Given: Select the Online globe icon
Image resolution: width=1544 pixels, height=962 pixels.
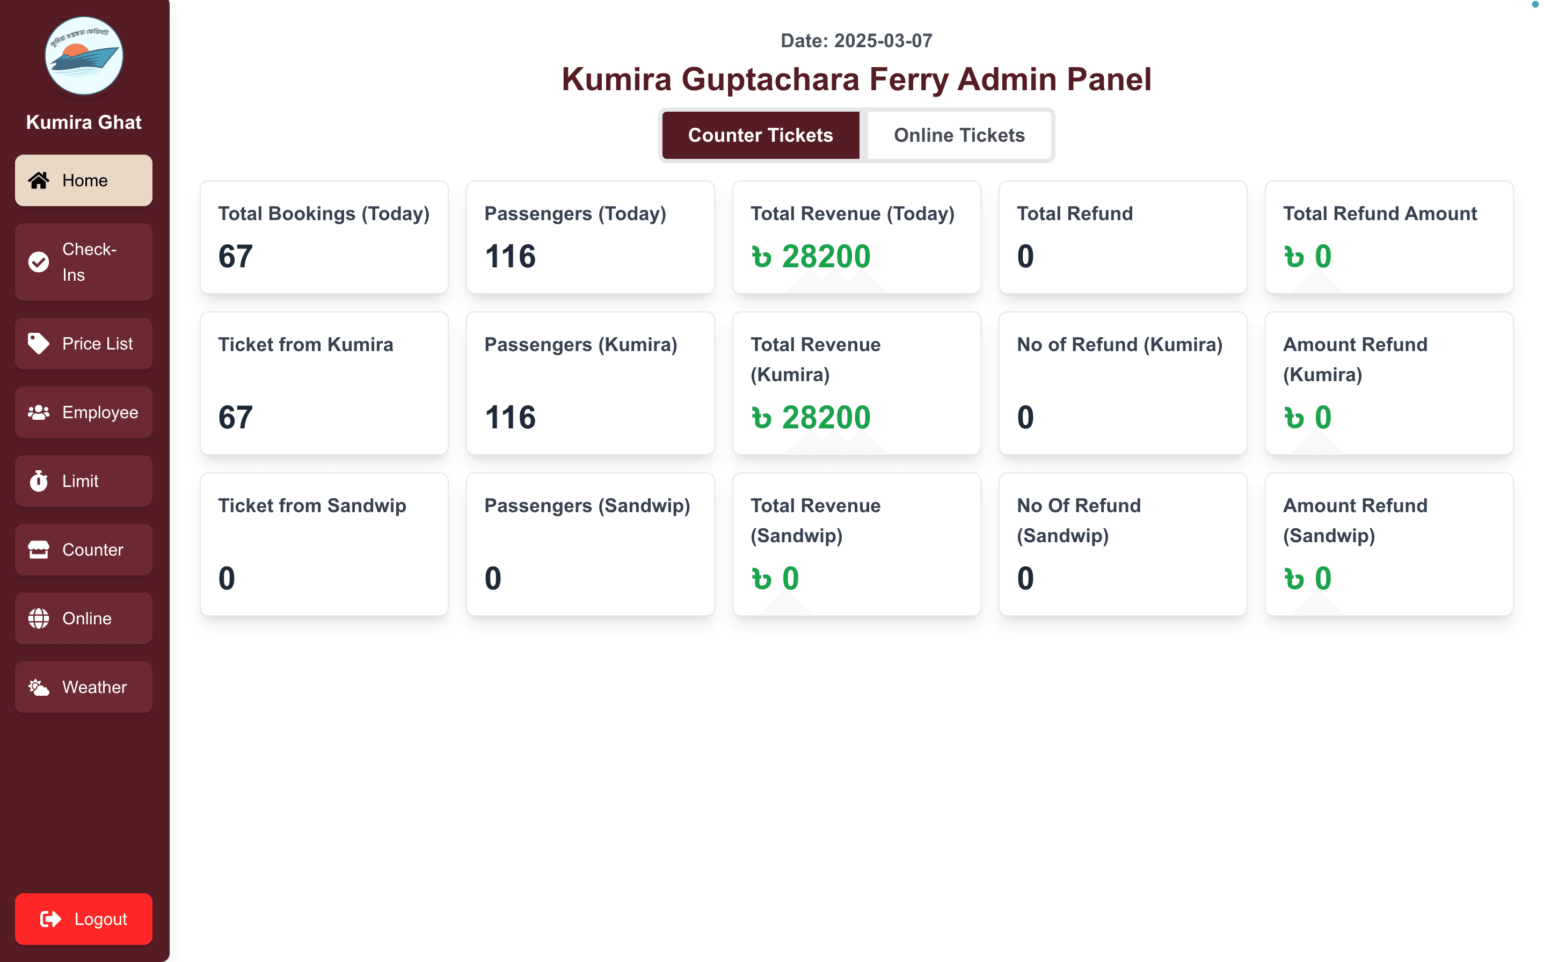Looking at the screenshot, I should coord(39,618).
